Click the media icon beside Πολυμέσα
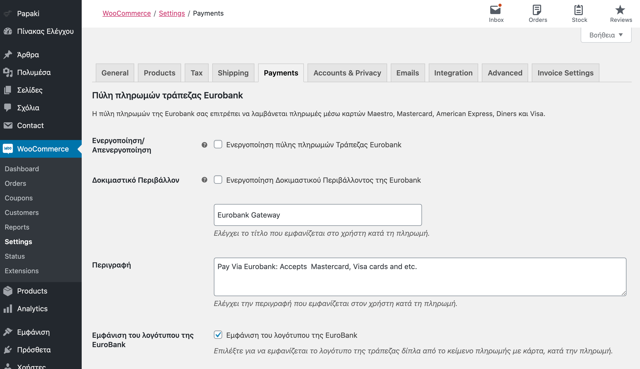Viewport: 640px width, 369px height. [8, 72]
